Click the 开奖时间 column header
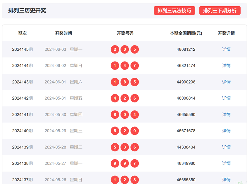247x184 pixels. coord(63,33)
